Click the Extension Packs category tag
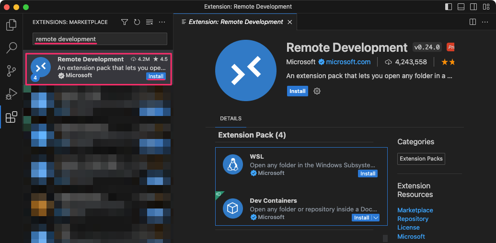Viewport: 496px width, 243px height. 421,159
